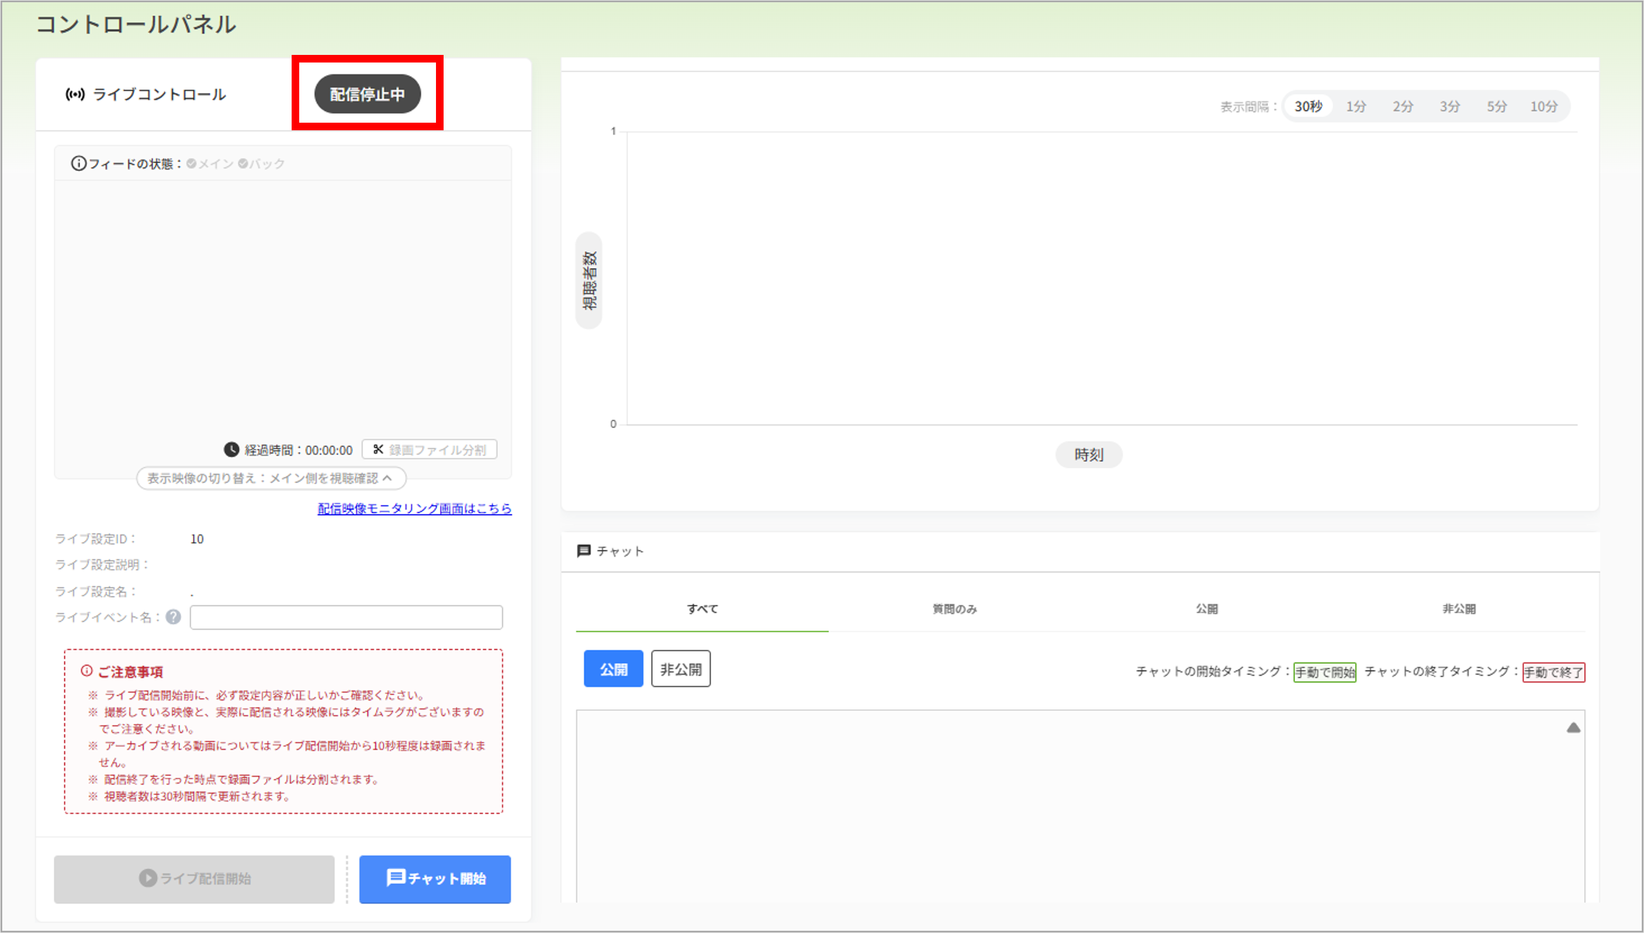Click inside the chat message area
1644x933 pixels.
coord(1081,806)
